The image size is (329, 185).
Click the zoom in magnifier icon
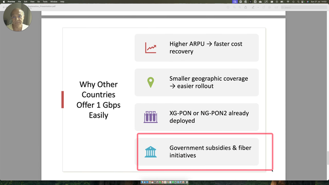point(240,7)
